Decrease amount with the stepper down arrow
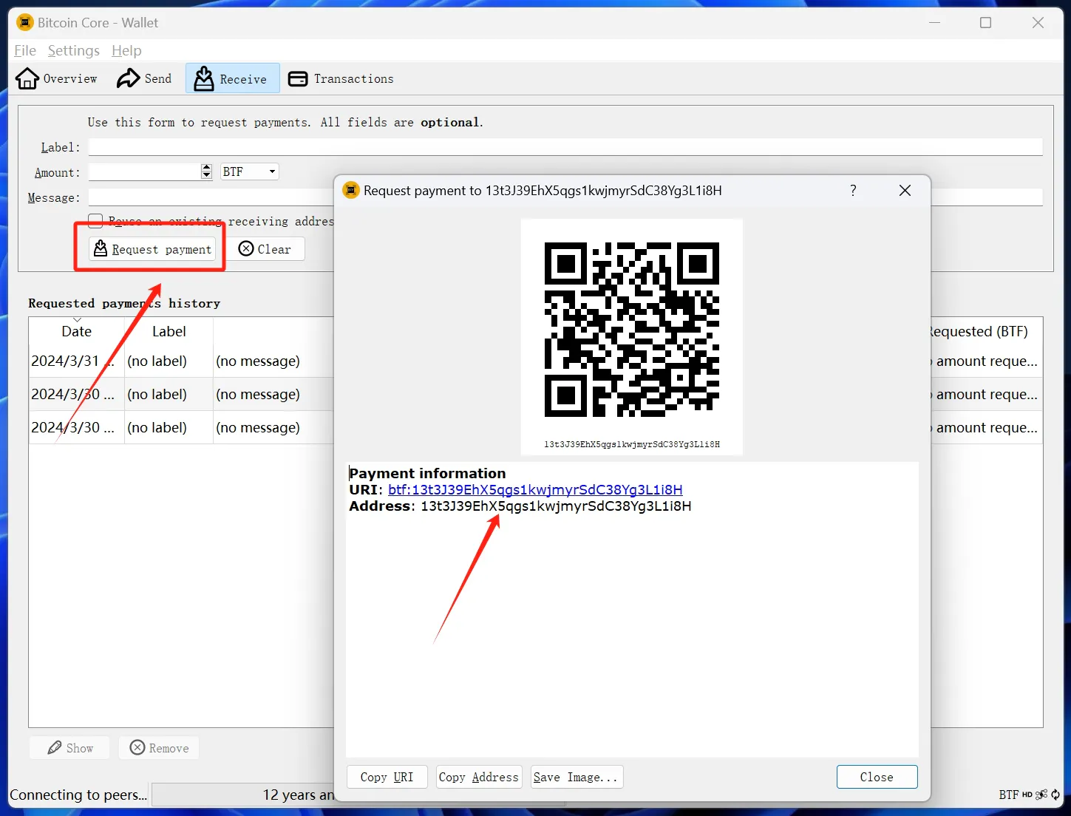Viewport: 1071px width, 816px height. pos(206,176)
